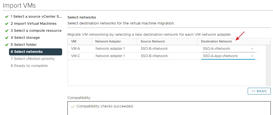
Task: Click the table's vertical scrollbar
Action: coord(268,65)
